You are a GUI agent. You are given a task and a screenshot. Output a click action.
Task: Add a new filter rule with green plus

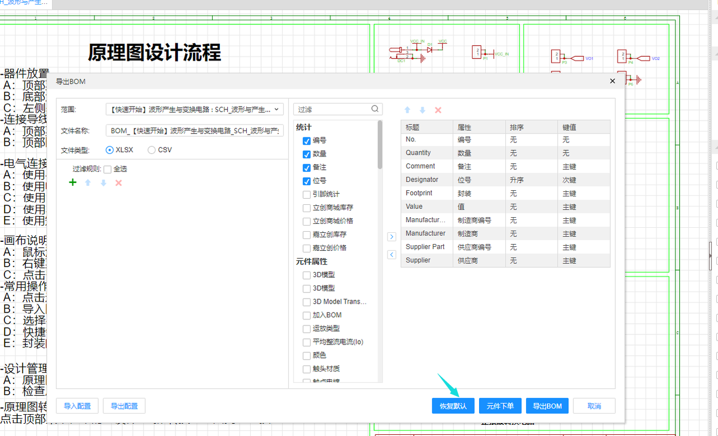[x=72, y=182]
